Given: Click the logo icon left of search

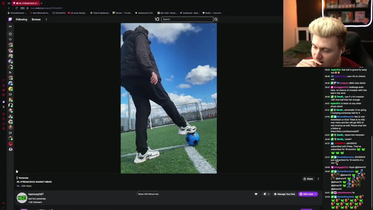Looking at the screenshot, I should coord(157,19).
